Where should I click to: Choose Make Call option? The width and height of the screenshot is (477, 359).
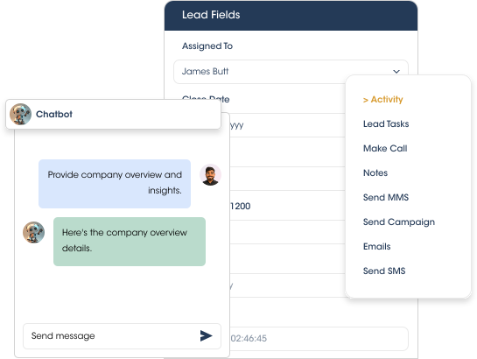tap(385, 148)
